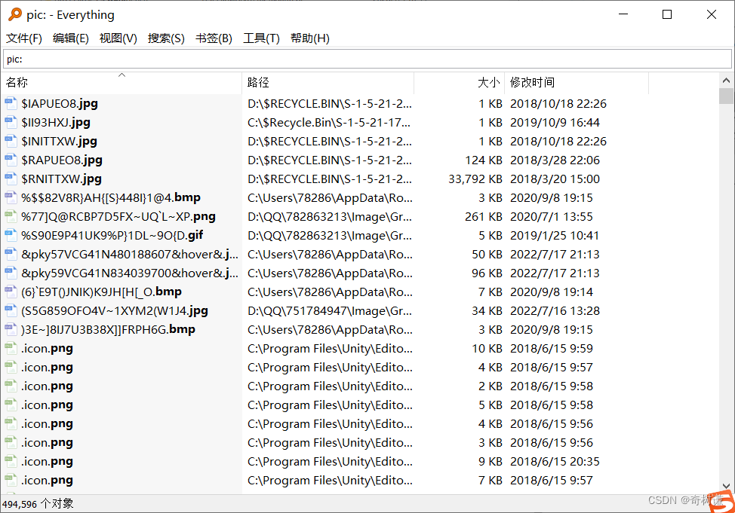735x513 pixels.
Task: Open the 帮助(H) menu
Action: [310, 38]
